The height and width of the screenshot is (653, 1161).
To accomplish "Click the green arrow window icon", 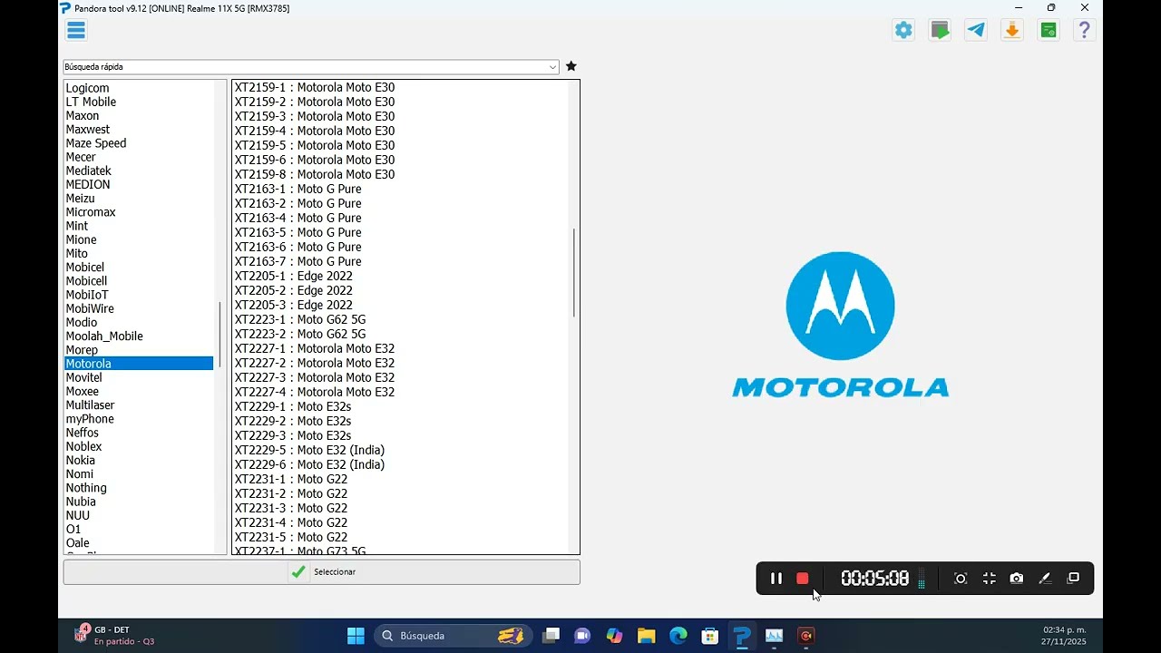I will [940, 30].
